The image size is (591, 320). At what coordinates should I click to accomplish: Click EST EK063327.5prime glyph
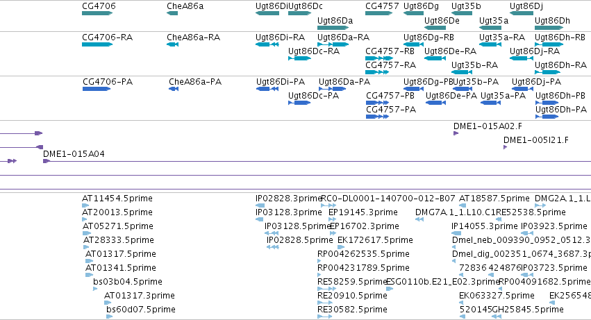(x=462, y=303)
